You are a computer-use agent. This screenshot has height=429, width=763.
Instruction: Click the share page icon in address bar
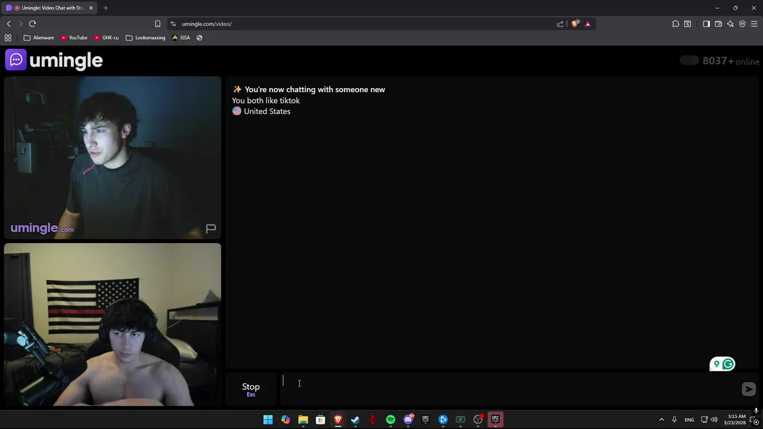pos(560,24)
